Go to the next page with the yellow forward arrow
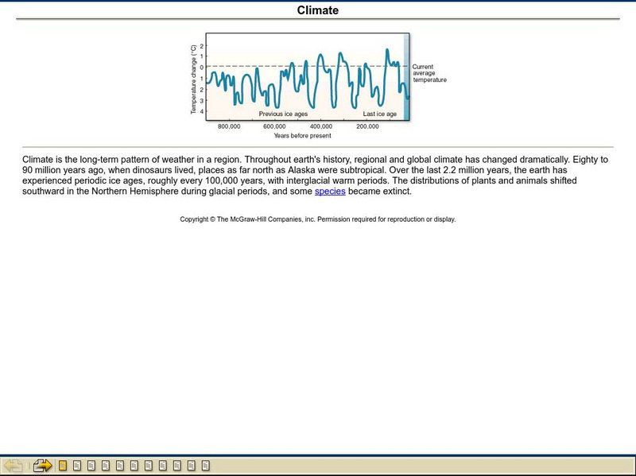This screenshot has height=476, width=636. [42, 465]
